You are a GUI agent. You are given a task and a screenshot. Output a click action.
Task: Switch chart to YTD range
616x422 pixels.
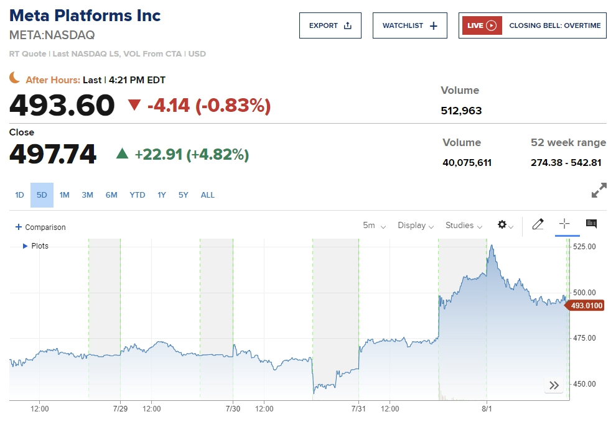tap(137, 195)
